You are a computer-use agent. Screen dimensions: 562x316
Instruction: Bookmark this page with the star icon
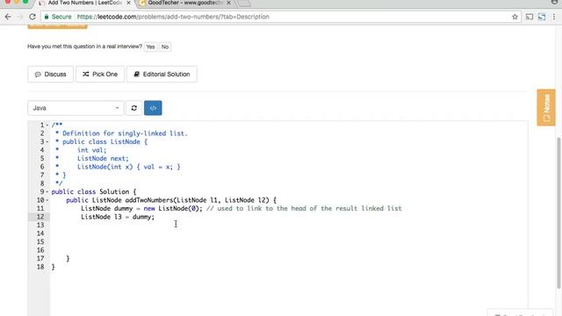pos(515,17)
